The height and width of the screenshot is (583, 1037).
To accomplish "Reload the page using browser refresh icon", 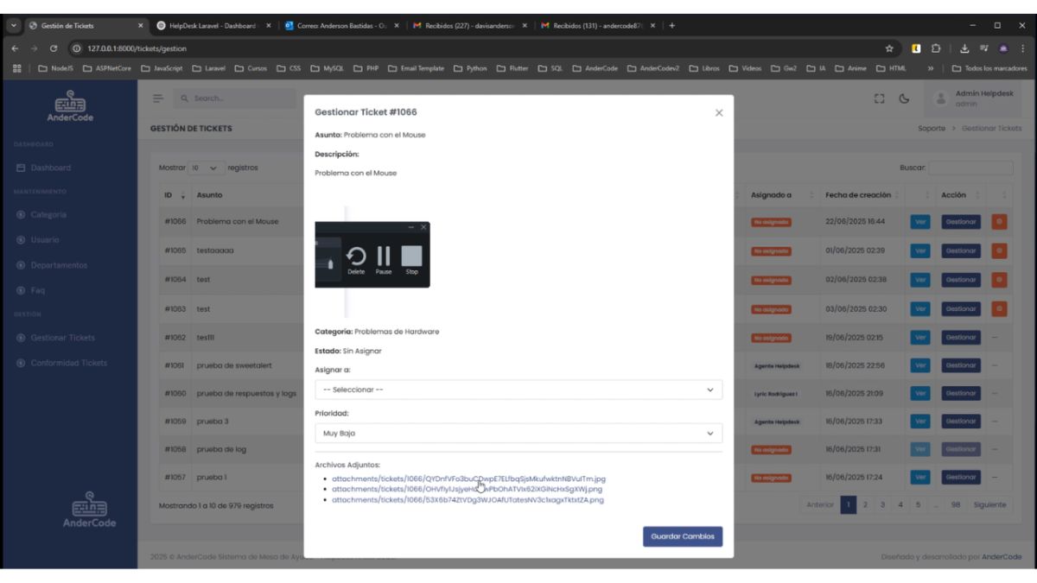I will (x=54, y=48).
